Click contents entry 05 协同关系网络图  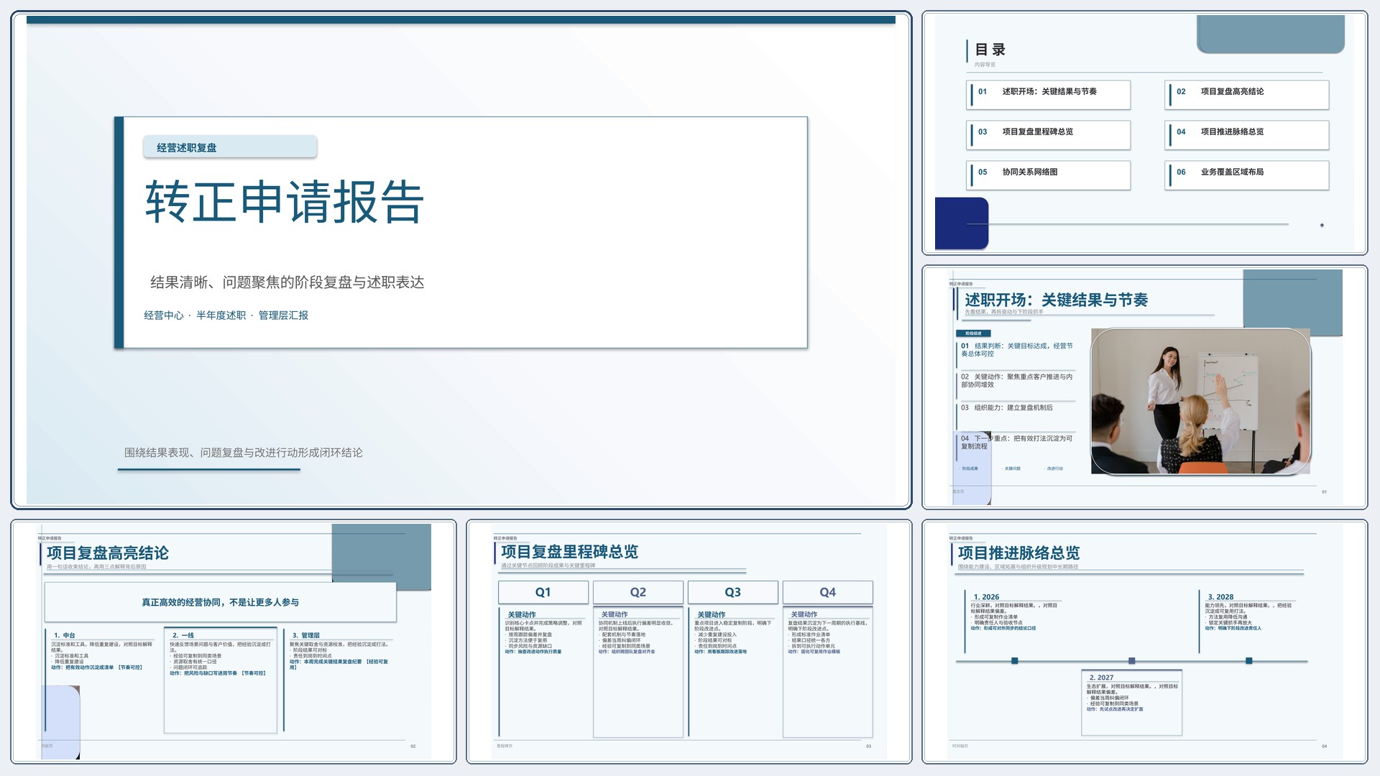point(1049,175)
